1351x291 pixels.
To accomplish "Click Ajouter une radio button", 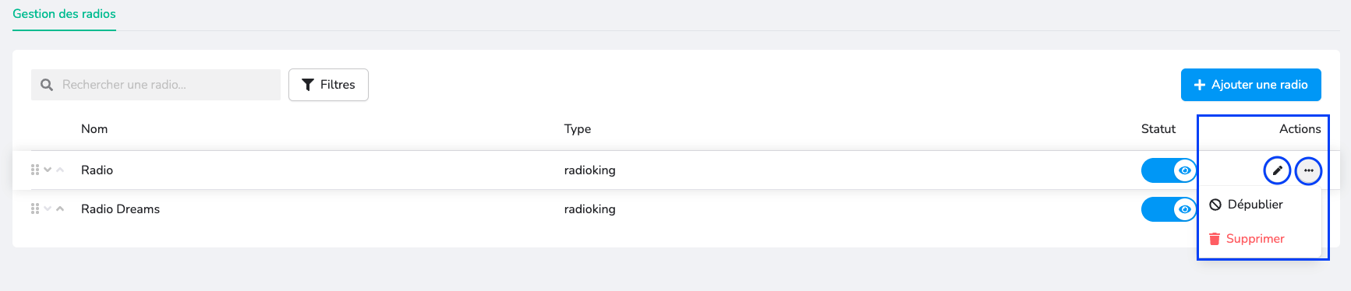I will (1250, 85).
